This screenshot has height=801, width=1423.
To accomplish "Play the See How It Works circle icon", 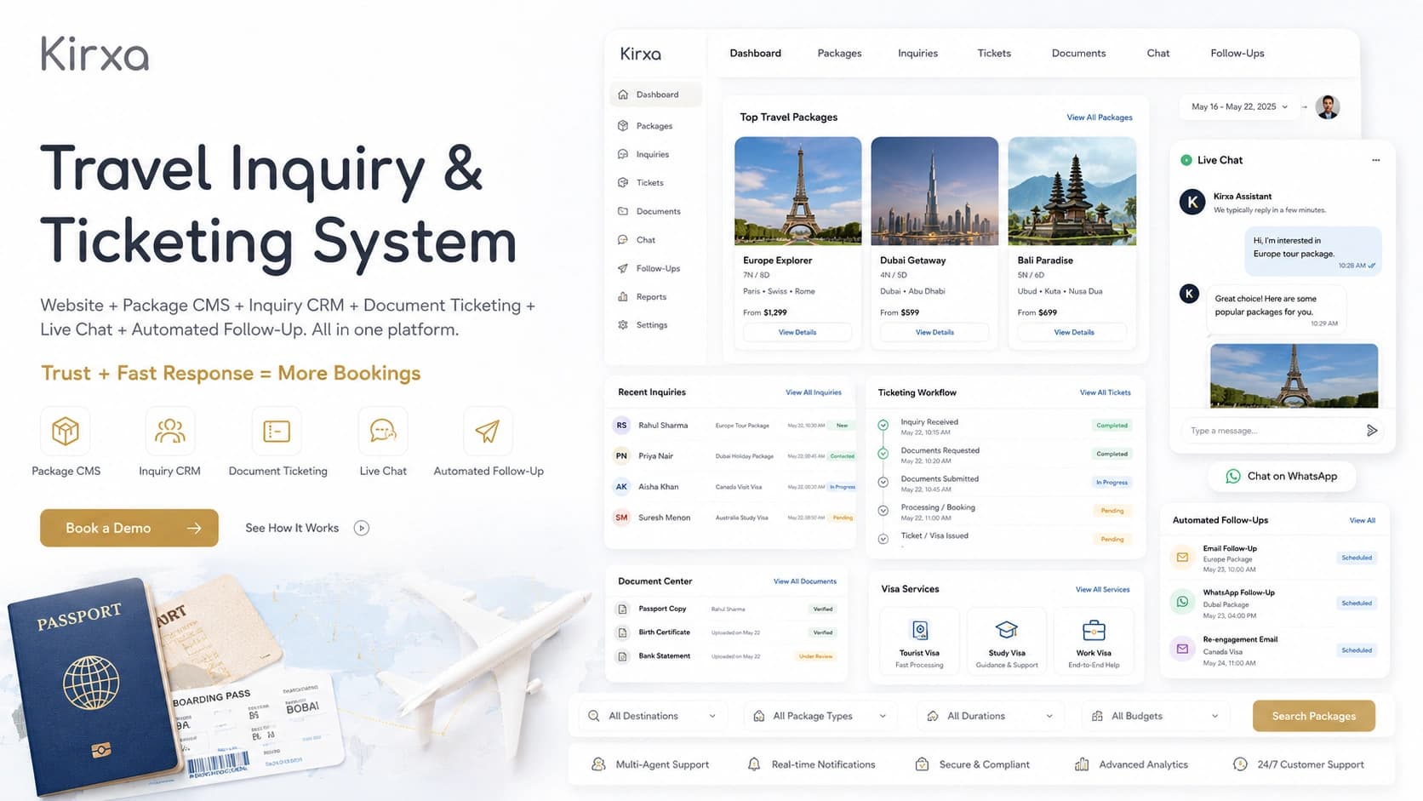I will point(362,528).
